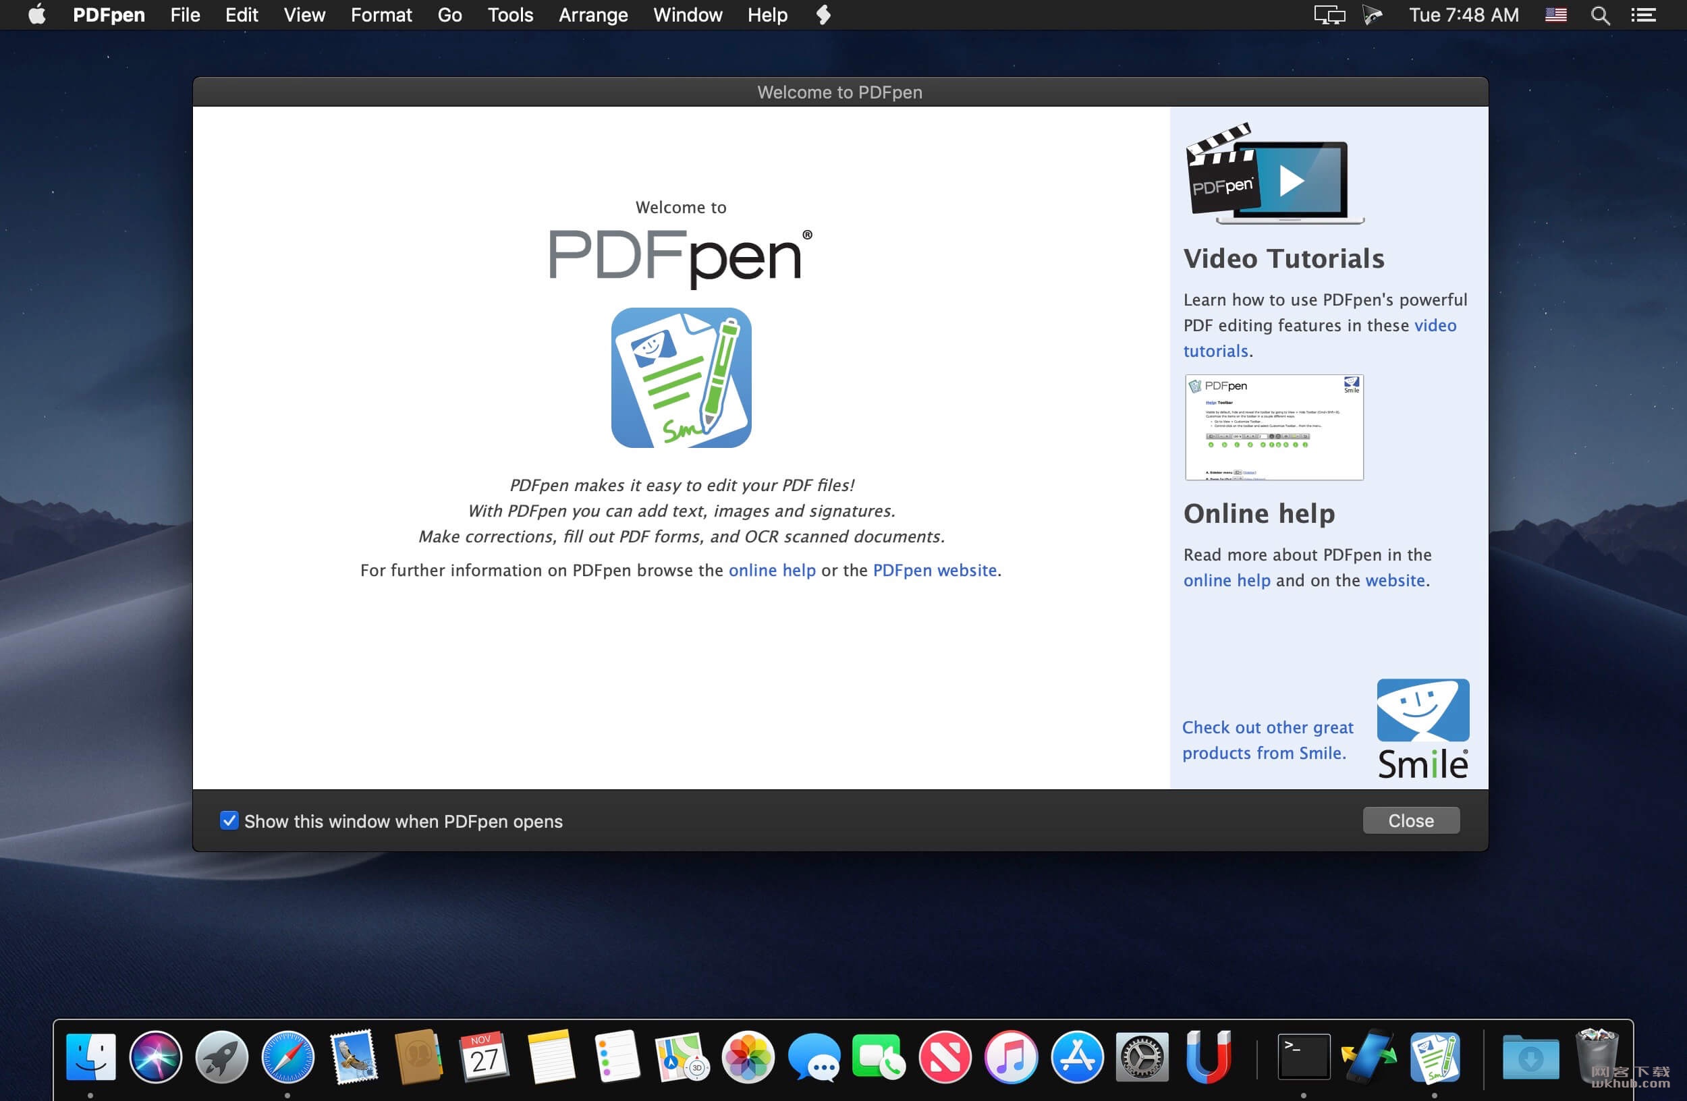Click the PDFpen icon in the Dock
The height and width of the screenshot is (1101, 1687).
(x=1435, y=1057)
